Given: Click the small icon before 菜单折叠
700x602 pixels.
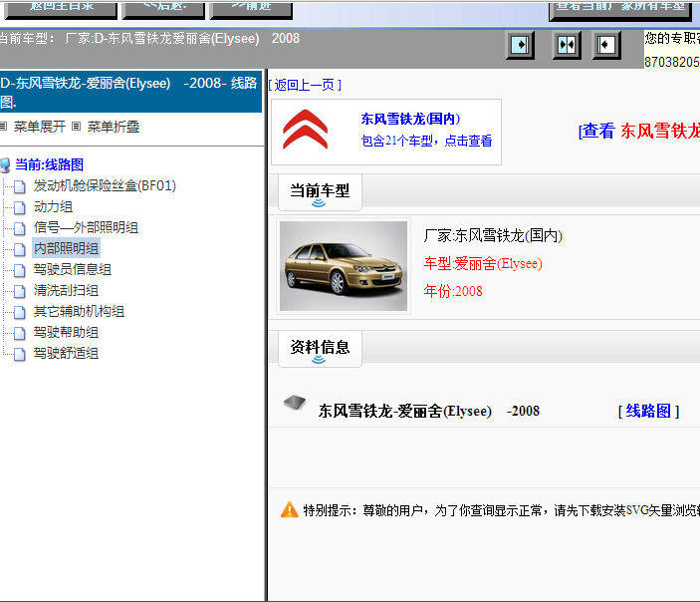Looking at the screenshot, I should pyautogui.click(x=77, y=127).
